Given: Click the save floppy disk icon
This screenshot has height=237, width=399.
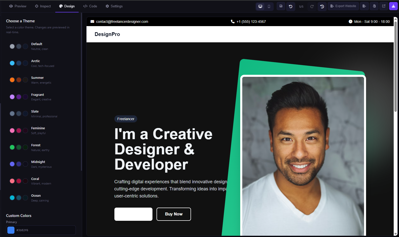Looking at the screenshot, I should click(281, 6).
